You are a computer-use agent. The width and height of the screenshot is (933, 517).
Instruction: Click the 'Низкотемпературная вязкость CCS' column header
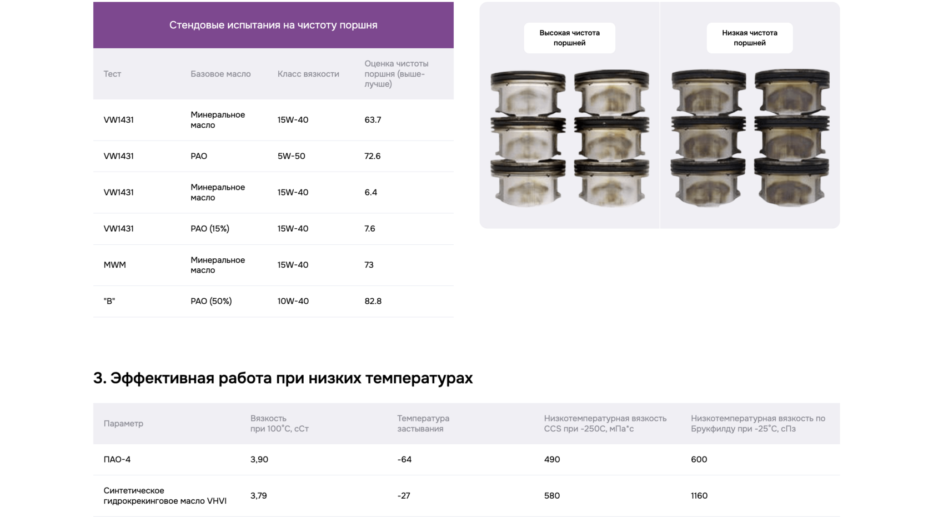605,424
